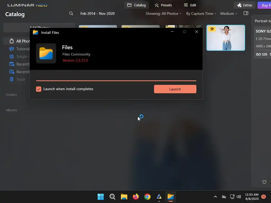Click the Tutorial graduation cap icon

[12, 49]
